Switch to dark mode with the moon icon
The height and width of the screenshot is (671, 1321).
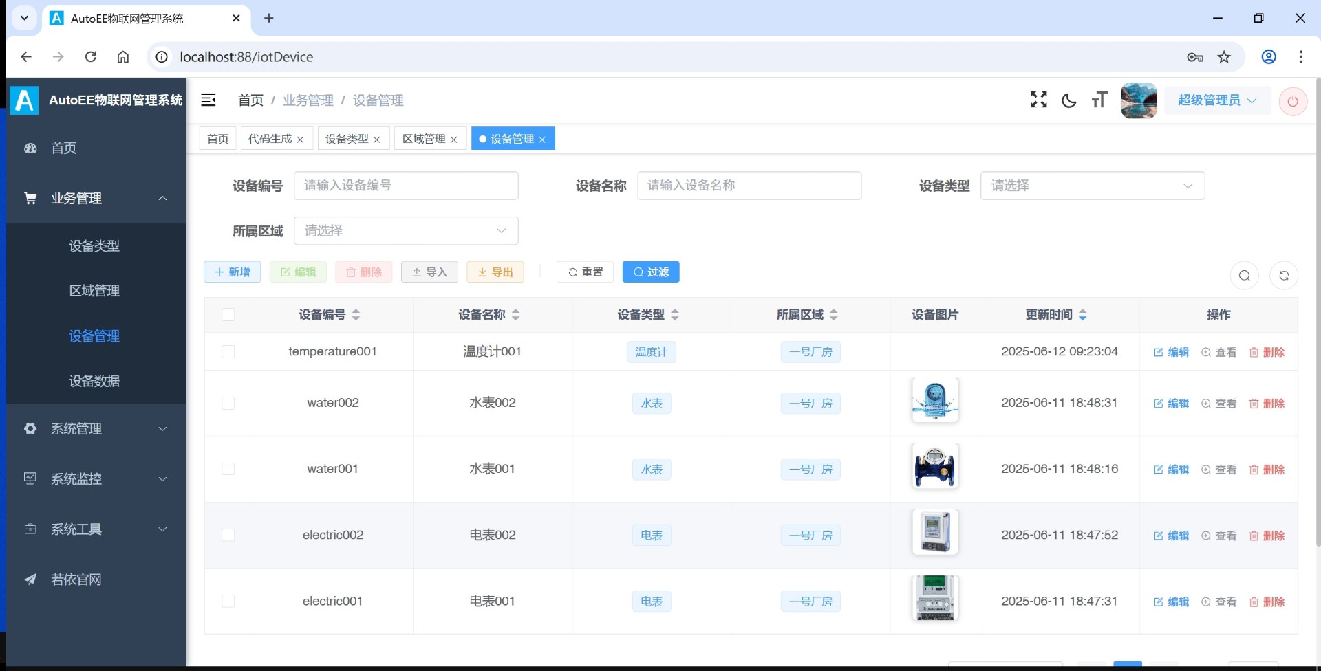pyautogui.click(x=1068, y=100)
